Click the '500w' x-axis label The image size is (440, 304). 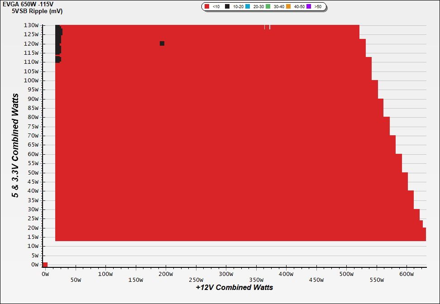[346, 274]
